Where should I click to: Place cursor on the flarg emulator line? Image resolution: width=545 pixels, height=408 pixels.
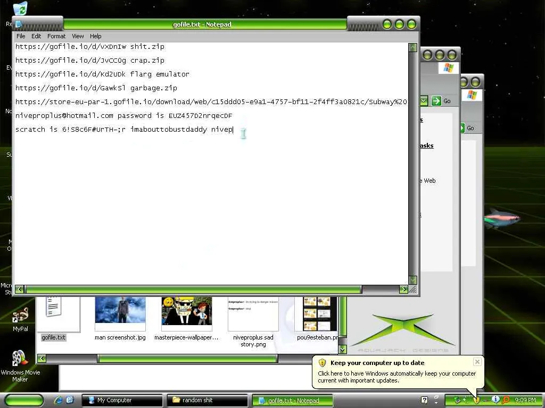(x=102, y=74)
